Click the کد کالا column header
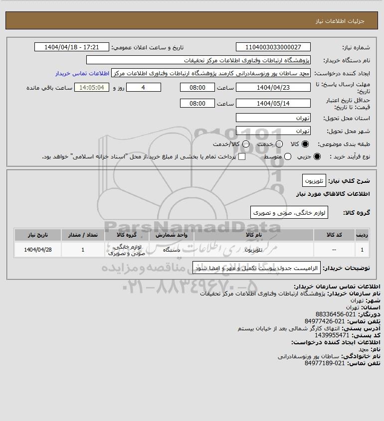Image resolution: width=384 pixels, height=421 pixels. 334,235
